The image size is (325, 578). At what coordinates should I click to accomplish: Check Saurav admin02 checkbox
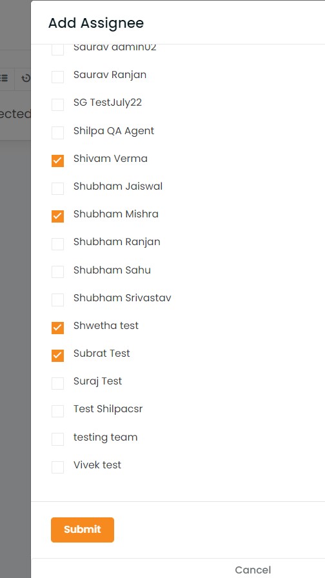[57, 50]
